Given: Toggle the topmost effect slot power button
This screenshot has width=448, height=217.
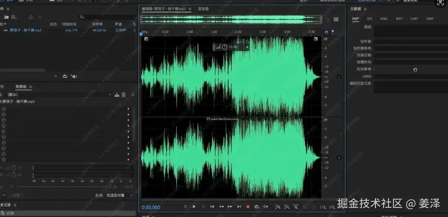Looking at the screenshot, I should (x=4, y=109).
